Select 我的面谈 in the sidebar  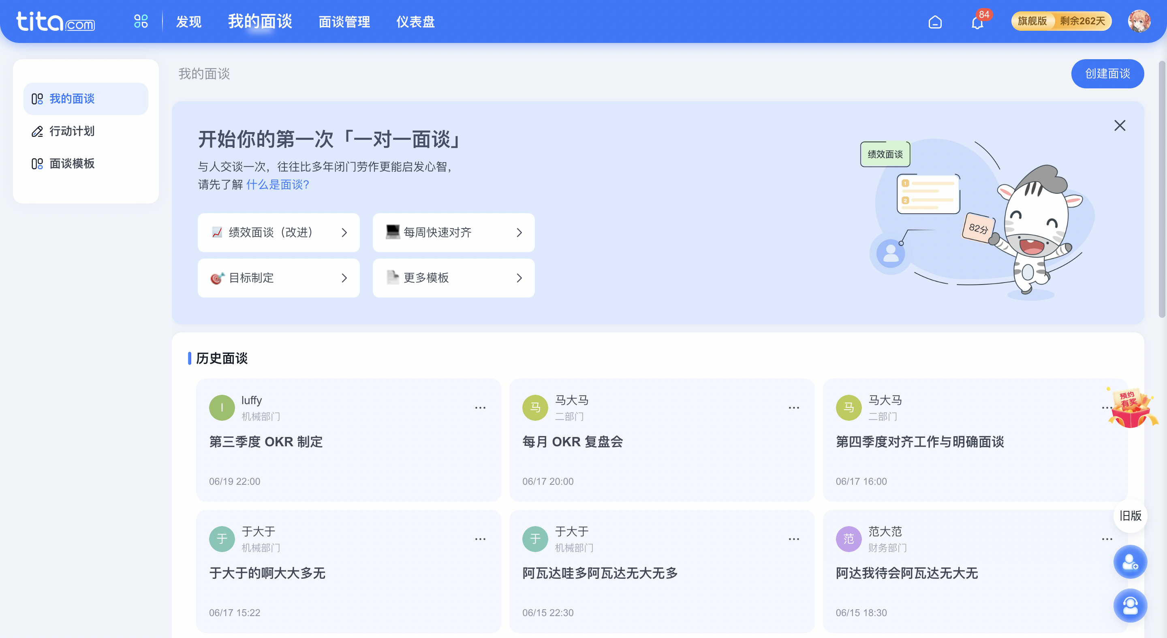point(85,99)
